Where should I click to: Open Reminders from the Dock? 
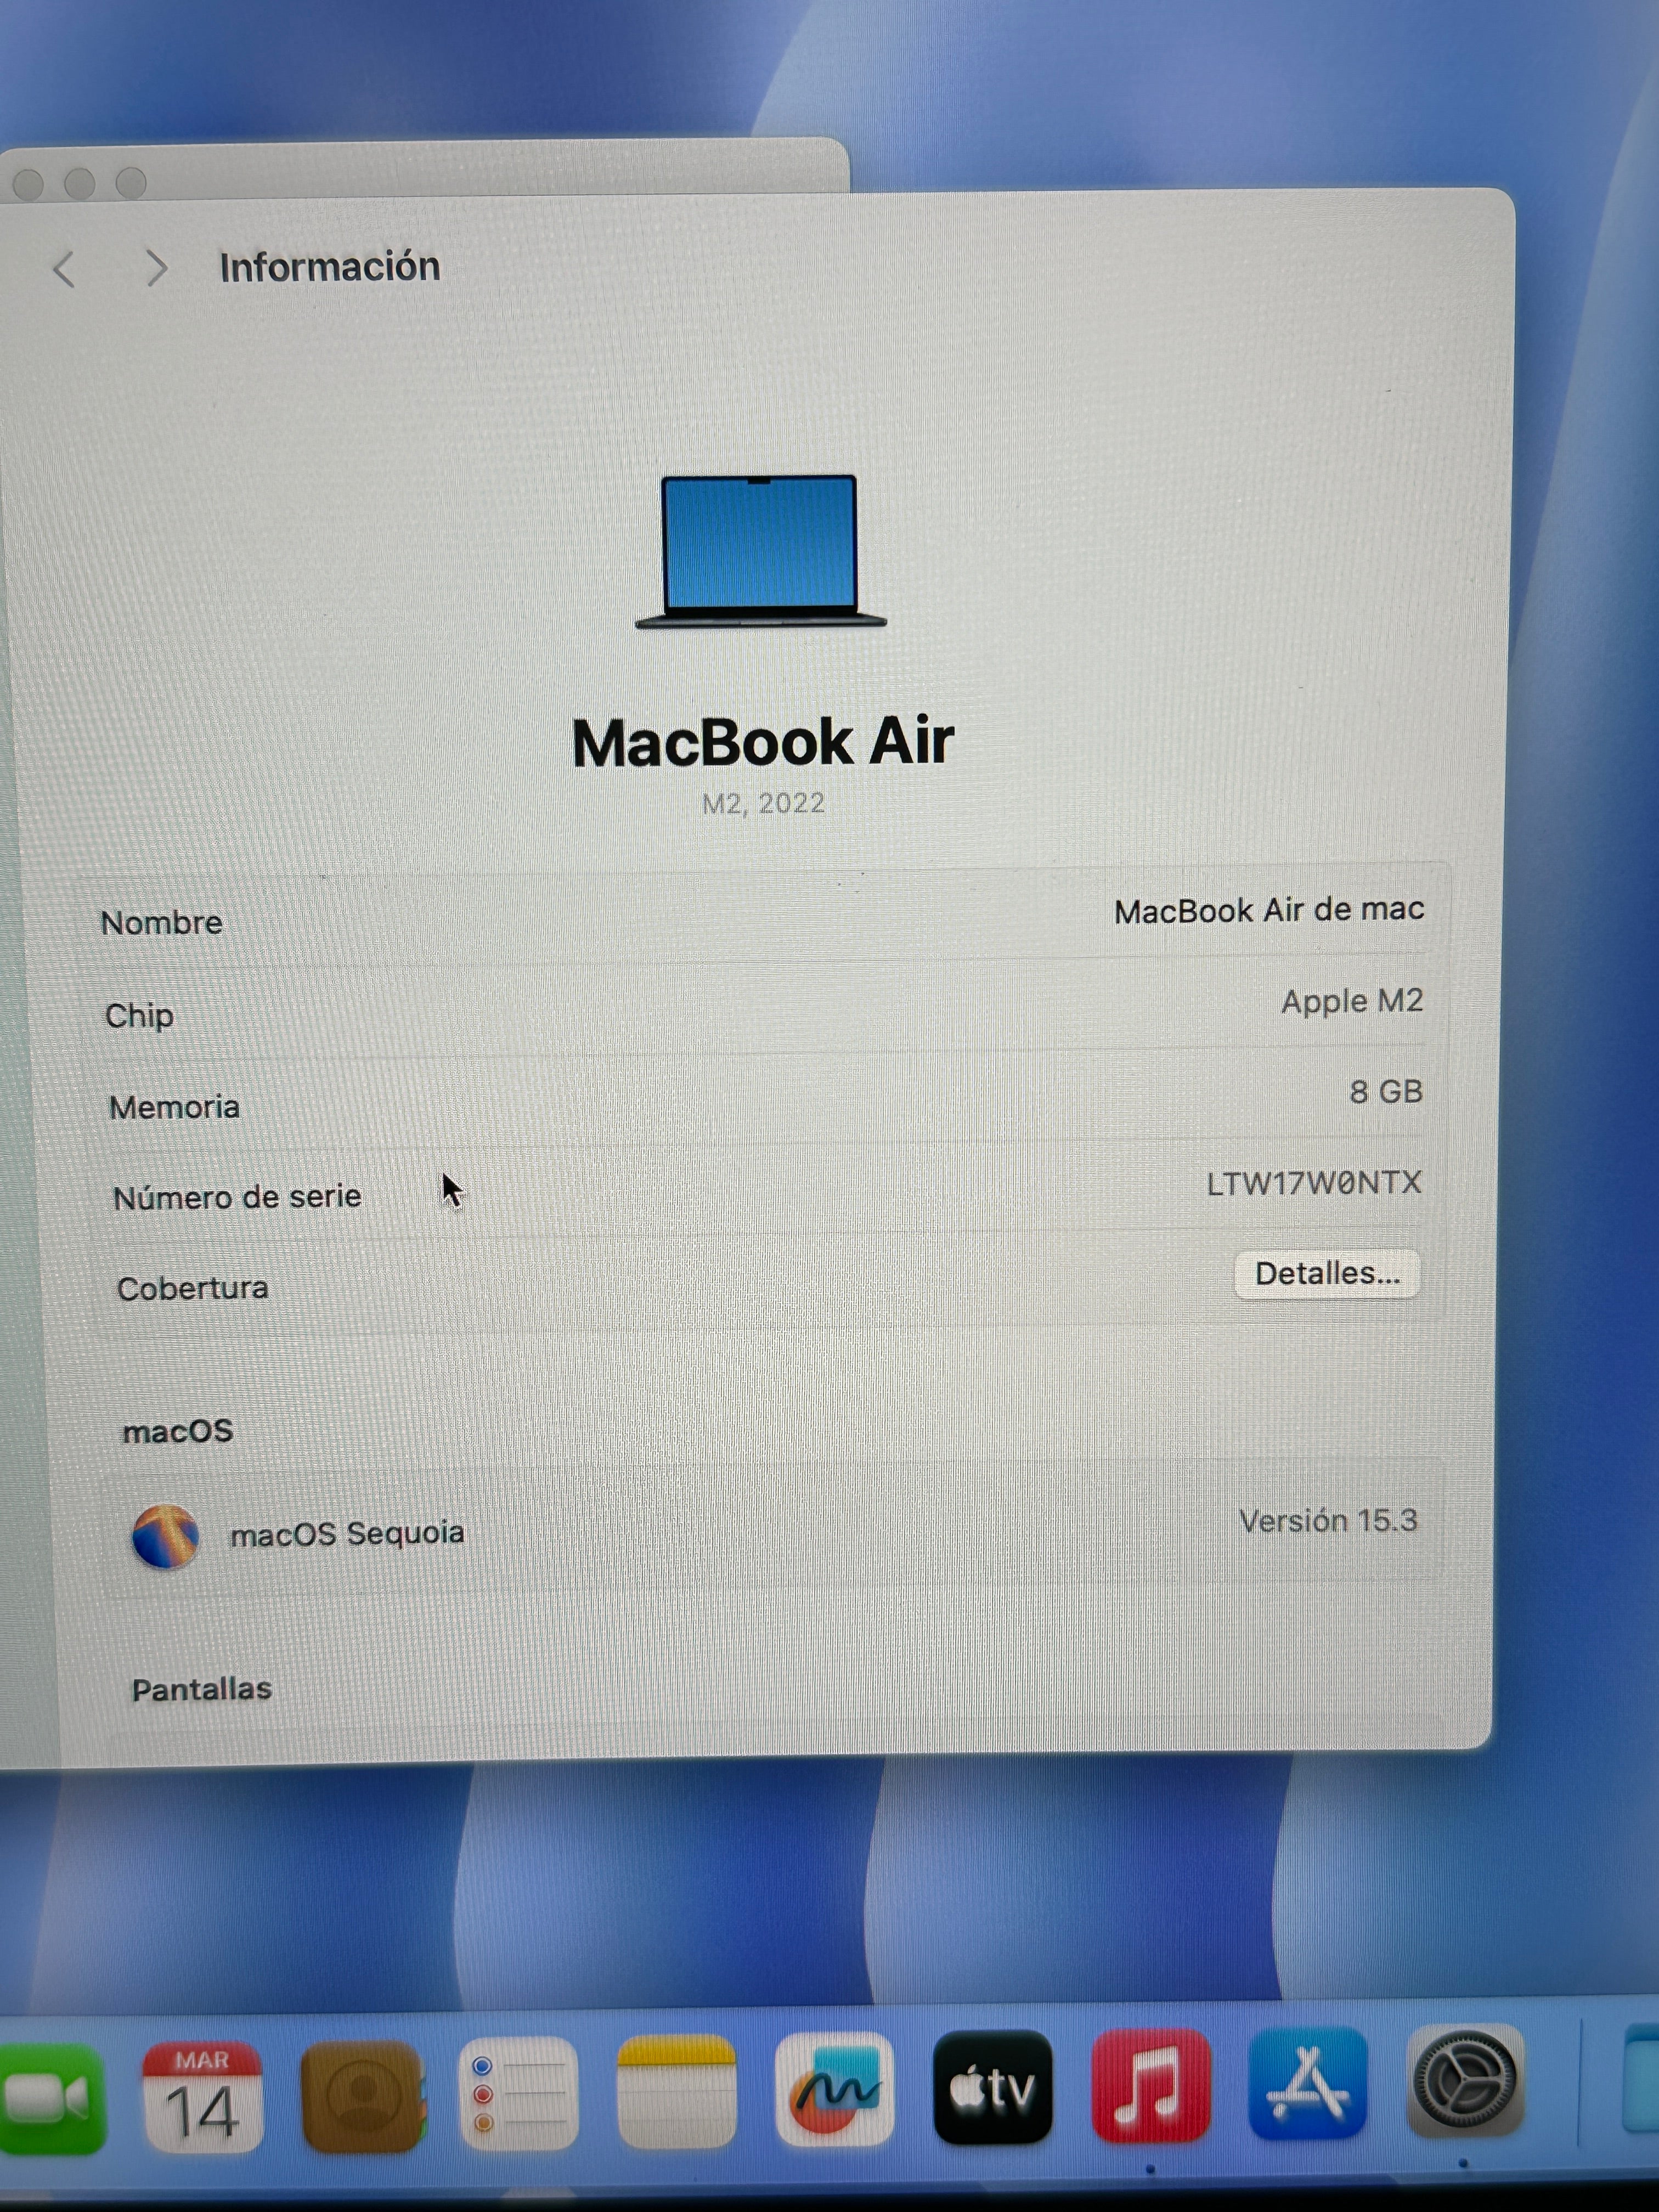pos(518,2093)
